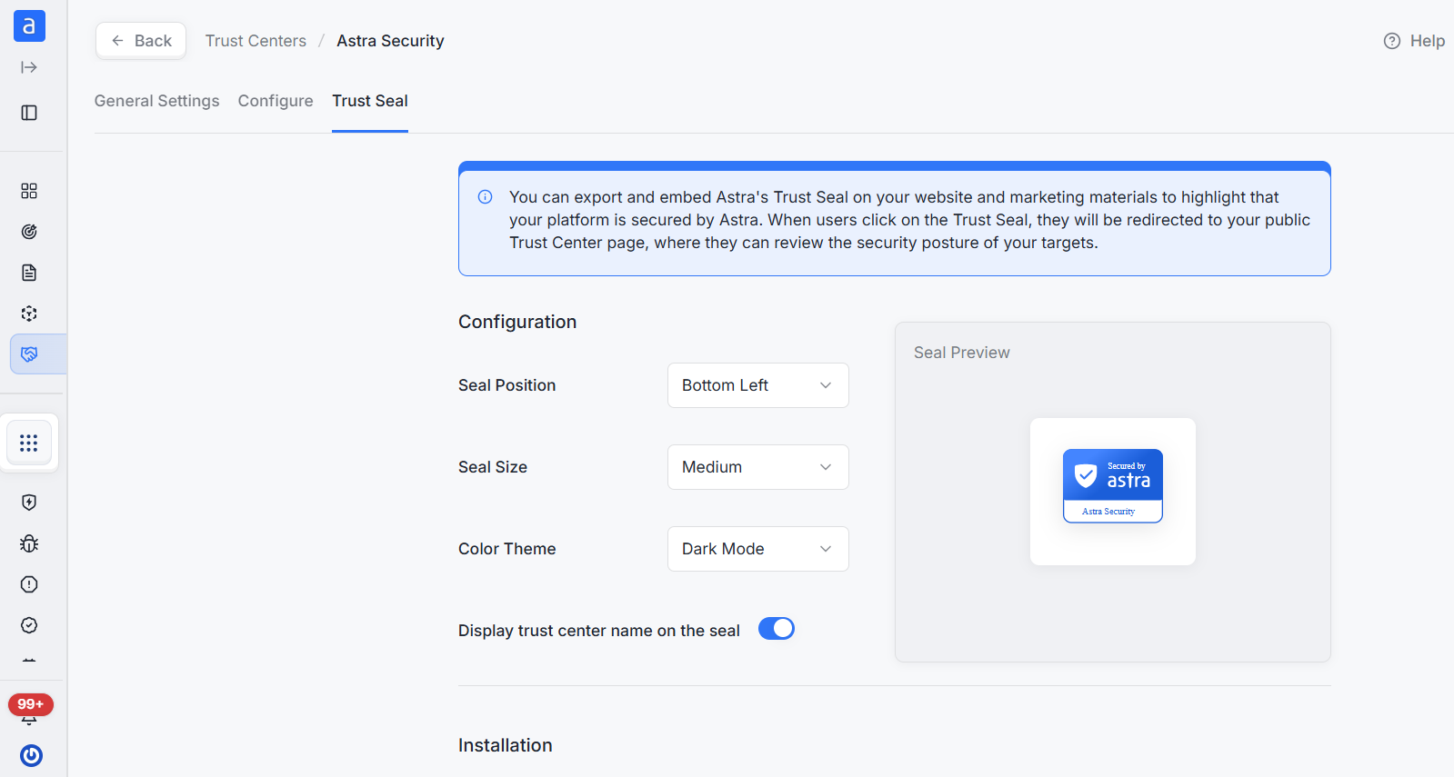Open the Seal Size dropdown showing Medium
Screen dimensions: 1454x777
coord(758,467)
